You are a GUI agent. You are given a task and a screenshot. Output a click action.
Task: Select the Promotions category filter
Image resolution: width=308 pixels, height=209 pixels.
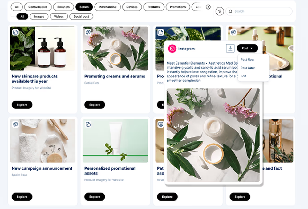coord(178,7)
